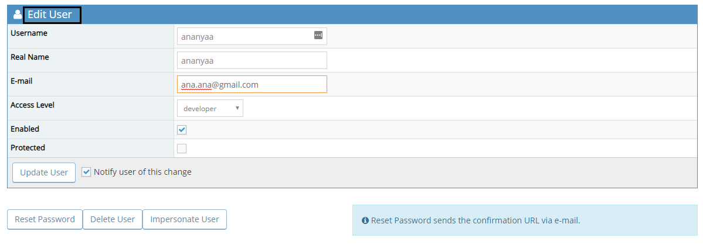Click the Protected label text
Screen dimensions: 703x245
click(28, 148)
